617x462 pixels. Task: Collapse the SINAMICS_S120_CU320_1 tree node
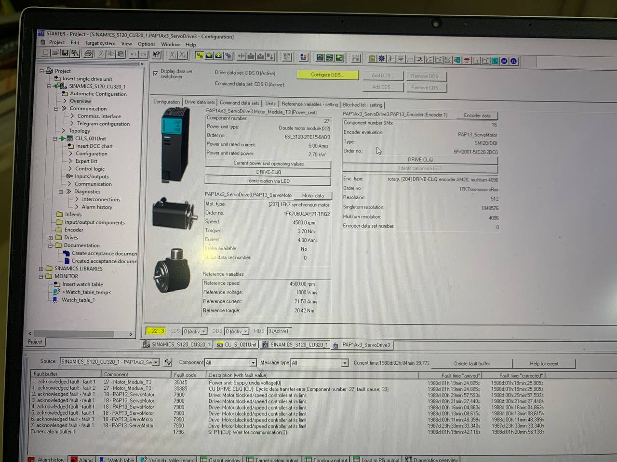(x=49, y=86)
